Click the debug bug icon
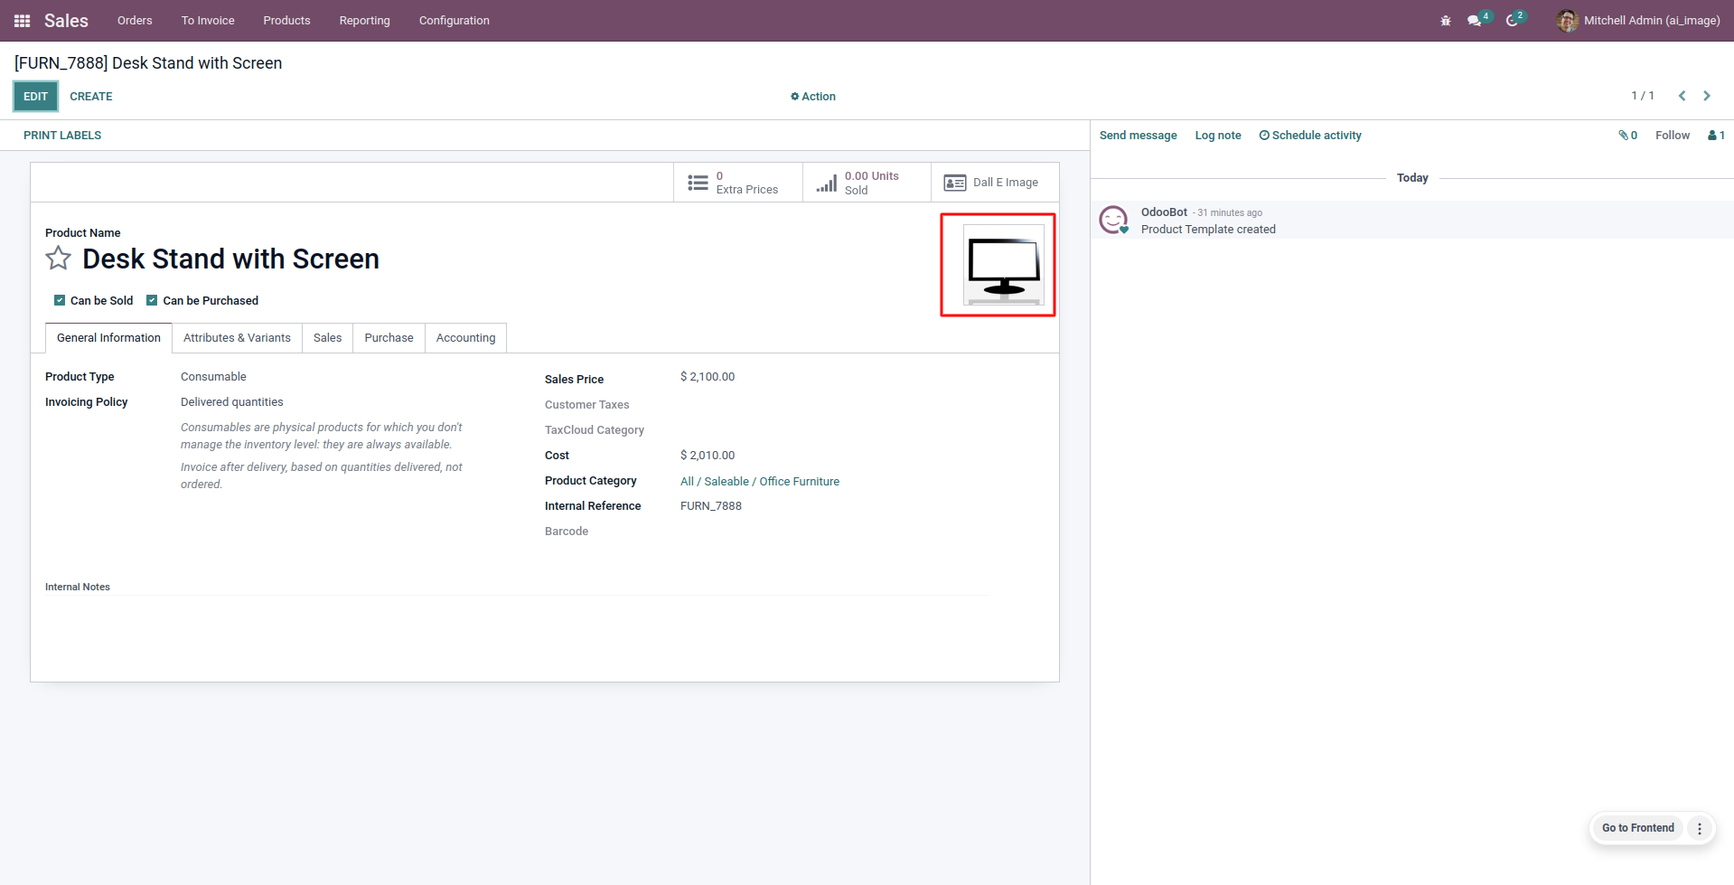This screenshot has height=885, width=1734. coord(1446,21)
